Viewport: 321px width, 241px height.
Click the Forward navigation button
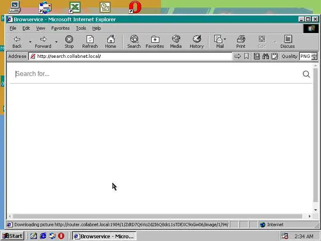point(43,42)
